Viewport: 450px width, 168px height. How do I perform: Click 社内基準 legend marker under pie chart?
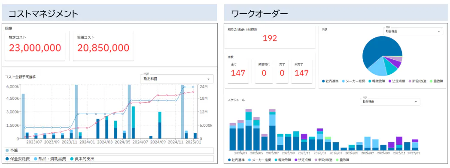(323, 81)
